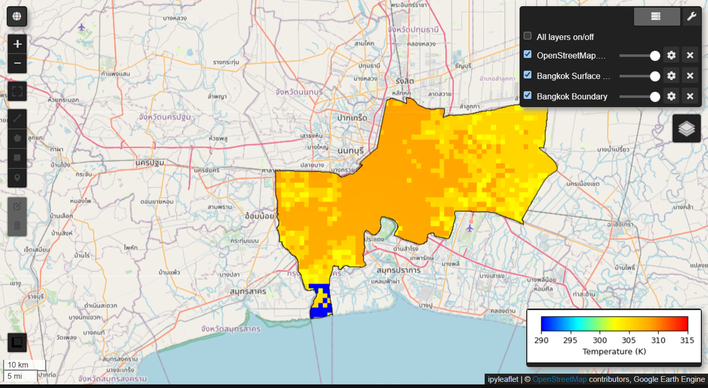This screenshot has height=388, width=708.
Task: Uncheck the Bangkok Boundary layer checkbox
Action: point(528,95)
